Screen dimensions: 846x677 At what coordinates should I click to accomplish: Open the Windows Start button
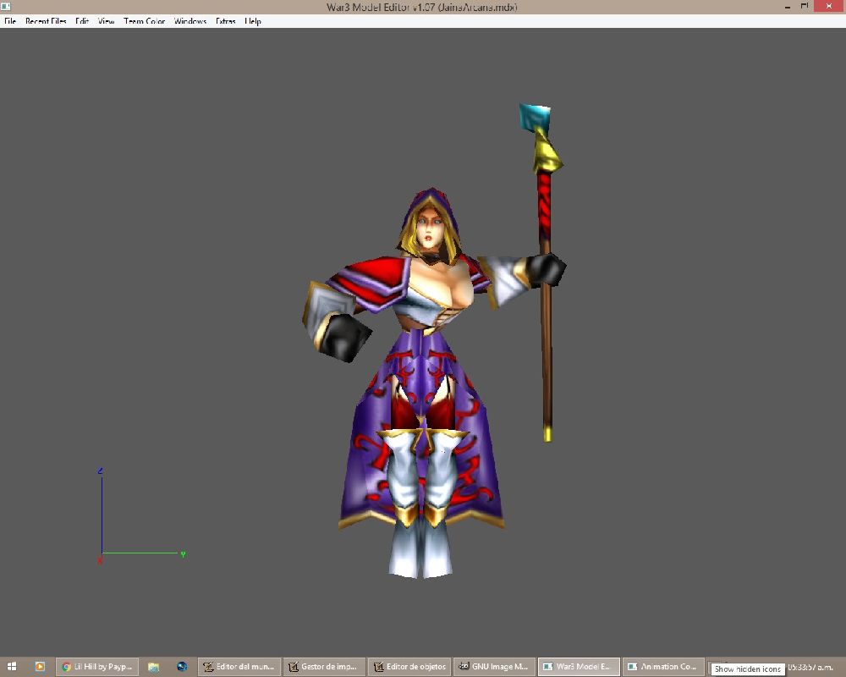click(x=11, y=667)
